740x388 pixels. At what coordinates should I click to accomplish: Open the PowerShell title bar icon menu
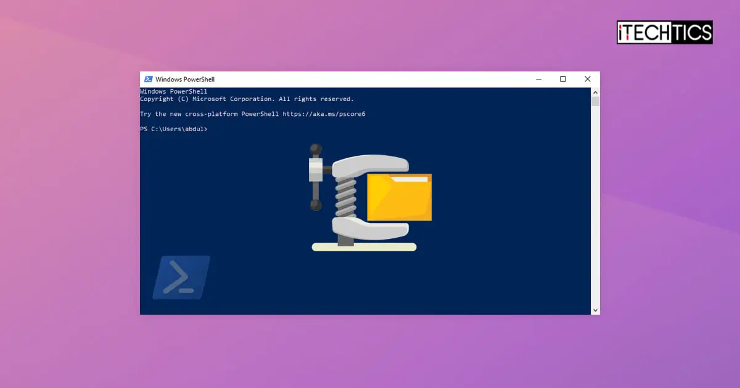[x=148, y=79]
